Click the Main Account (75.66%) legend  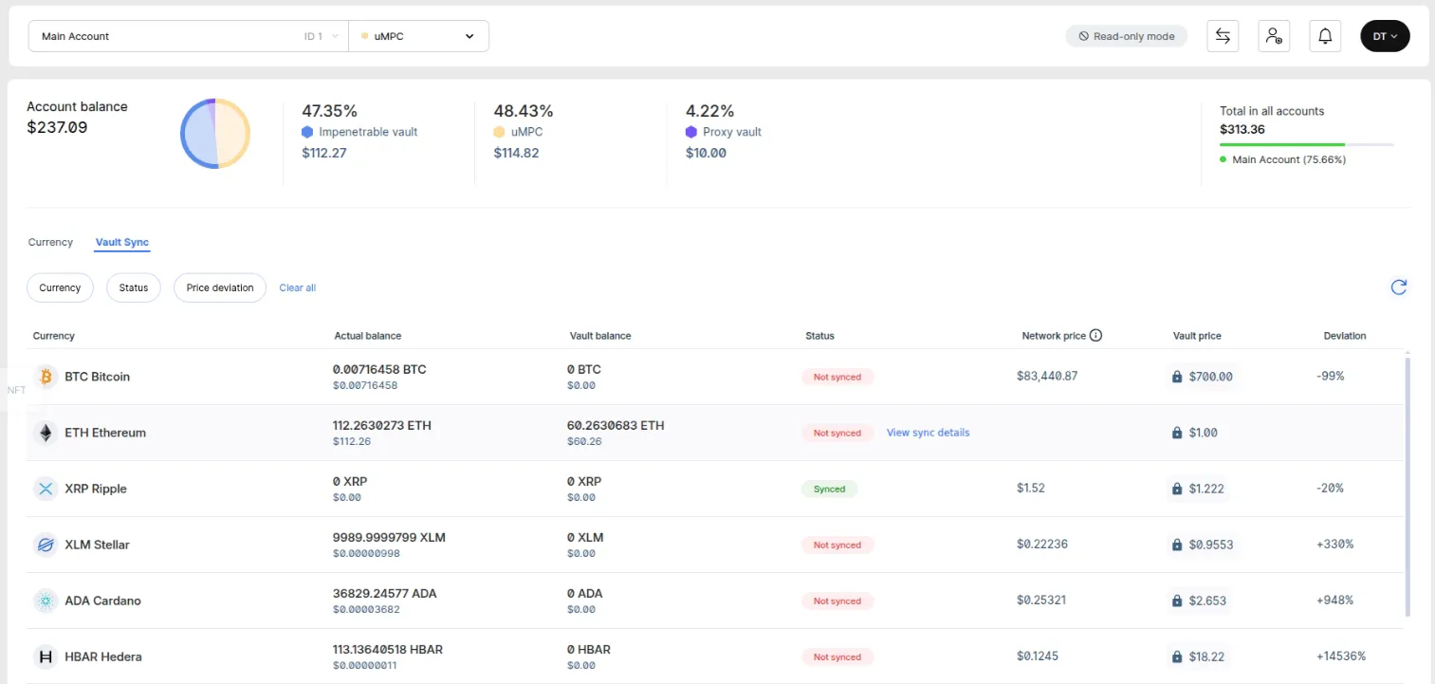pyautogui.click(x=1283, y=159)
